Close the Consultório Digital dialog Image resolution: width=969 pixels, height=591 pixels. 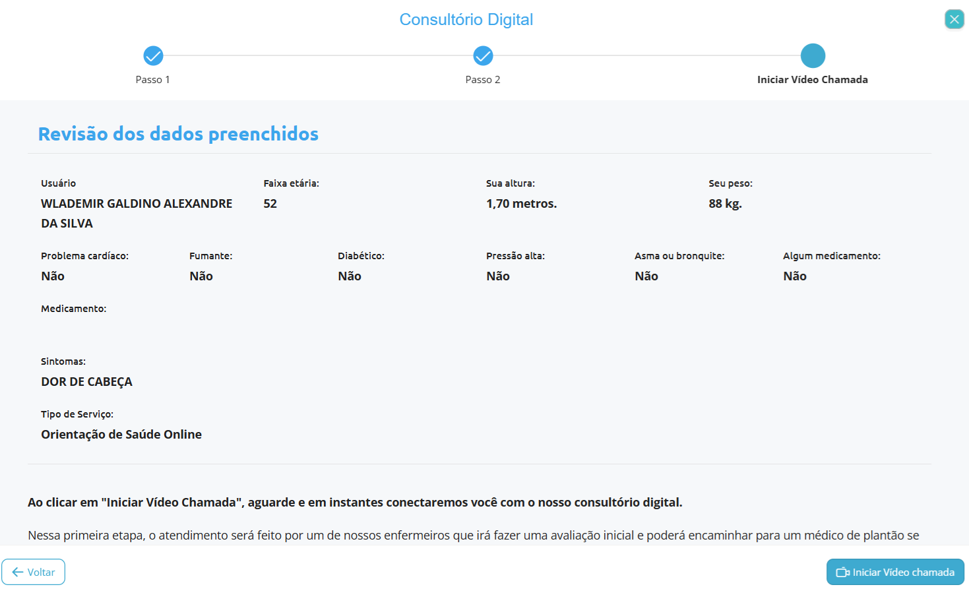pyautogui.click(x=954, y=19)
